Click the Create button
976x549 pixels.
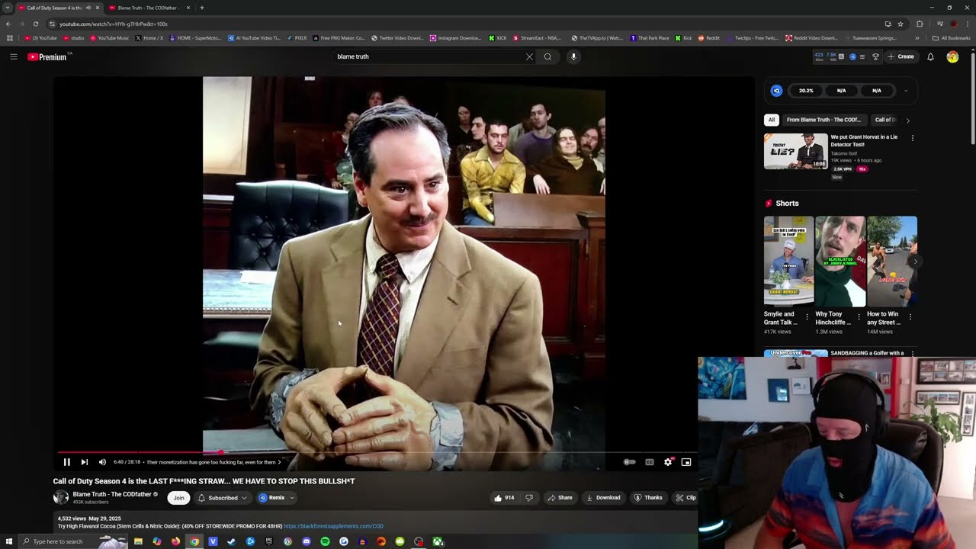pyautogui.click(x=901, y=56)
